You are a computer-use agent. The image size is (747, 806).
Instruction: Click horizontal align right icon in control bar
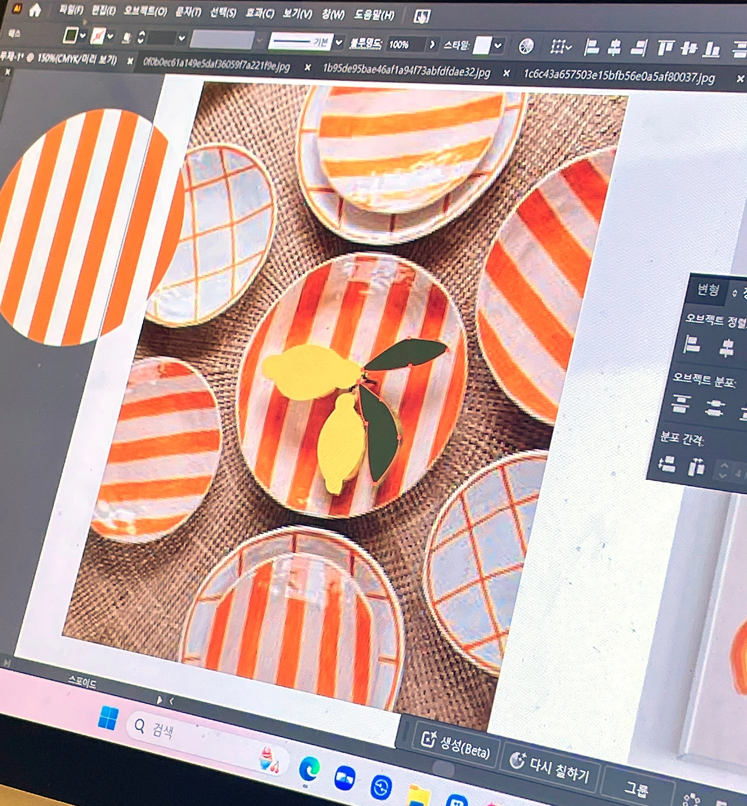pyautogui.click(x=639, y=48)
